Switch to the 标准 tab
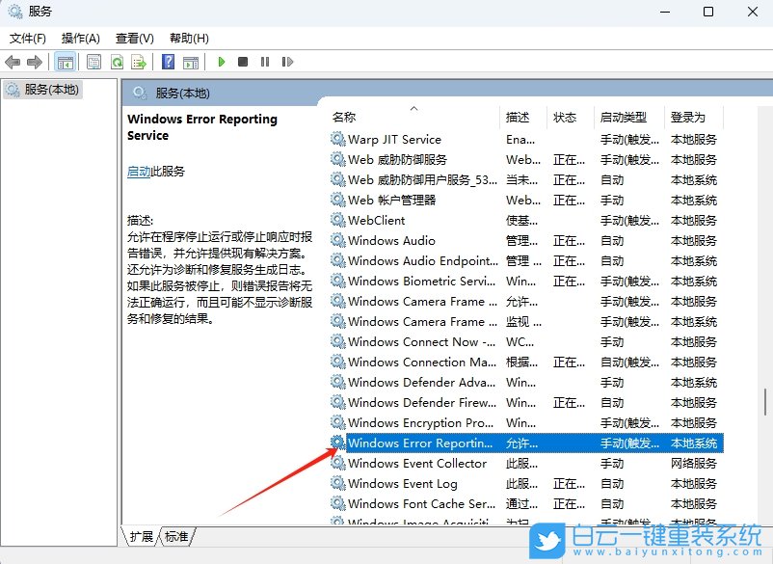 (x=175, y=539)
